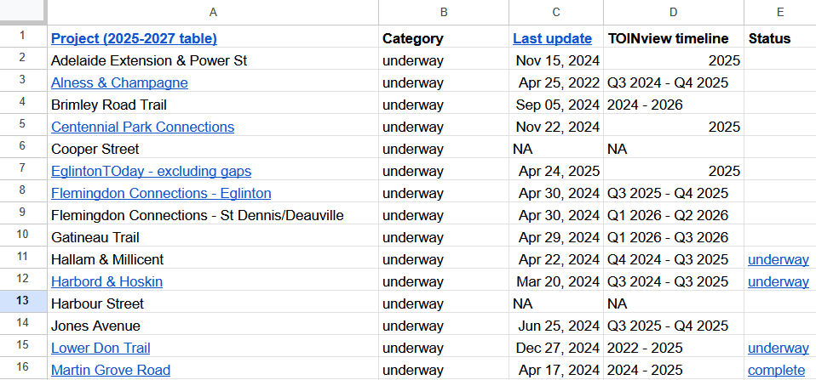Select row 13 header
Image resolution: width=816 pixels, height=380 pixels.
coord(23,303)
